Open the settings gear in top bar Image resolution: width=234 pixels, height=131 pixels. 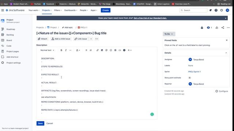222,10
